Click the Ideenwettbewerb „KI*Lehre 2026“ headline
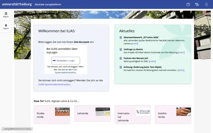 coord(141,37)
